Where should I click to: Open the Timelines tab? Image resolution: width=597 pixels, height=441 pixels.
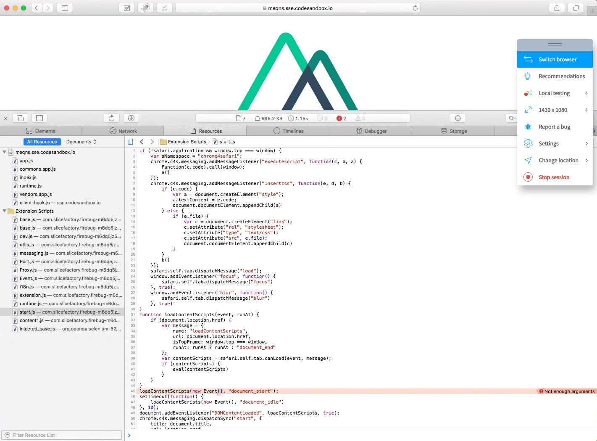[288, 131]
